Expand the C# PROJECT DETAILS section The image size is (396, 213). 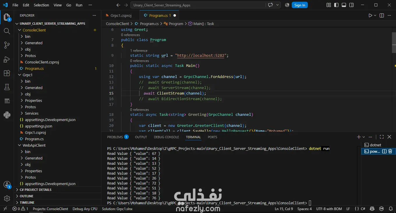[57, 190]
